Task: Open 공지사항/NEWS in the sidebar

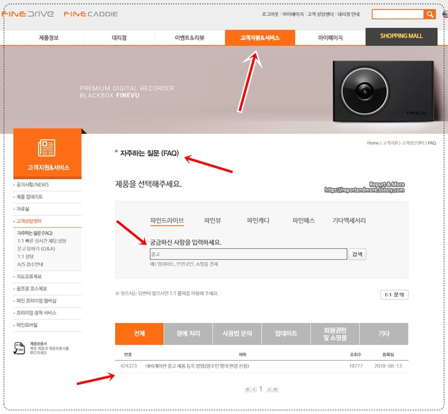Action: click(x=33, y=185)
